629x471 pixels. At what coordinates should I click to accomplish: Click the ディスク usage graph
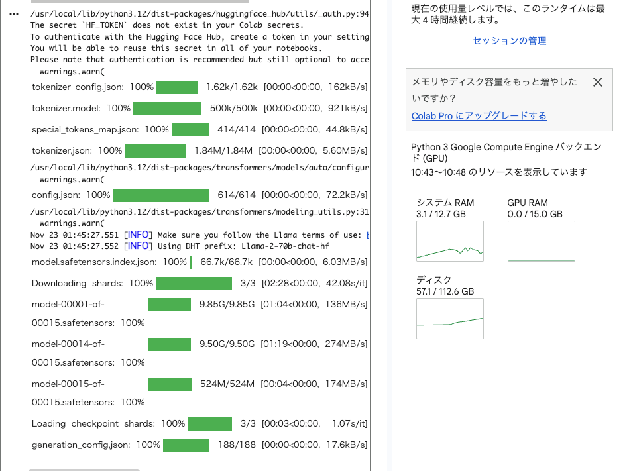pos(450,319)
